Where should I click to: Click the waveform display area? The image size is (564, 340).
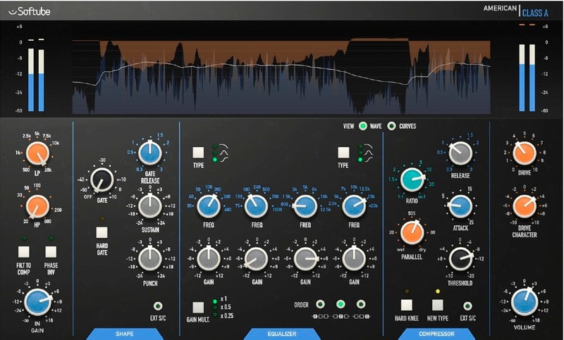[281, 74]
